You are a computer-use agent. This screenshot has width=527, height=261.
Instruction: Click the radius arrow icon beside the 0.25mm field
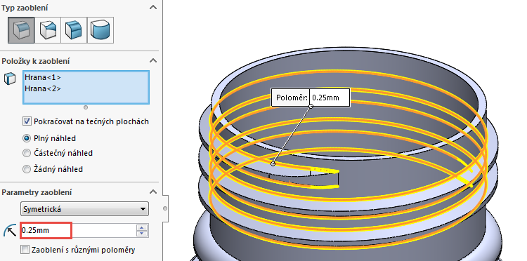pos(10,231)
